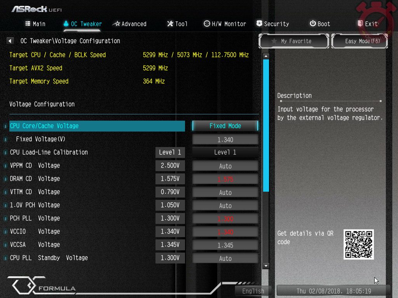The width and height of the screenshot is (398, 298).
Task: Click the My Favorite button
Action: 294,41
